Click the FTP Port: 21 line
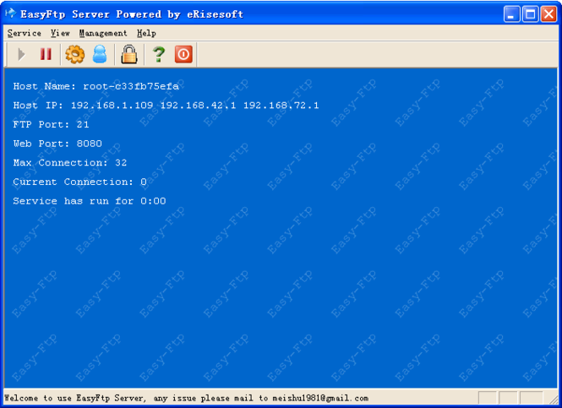562x408 pixels. coord(51,125)
